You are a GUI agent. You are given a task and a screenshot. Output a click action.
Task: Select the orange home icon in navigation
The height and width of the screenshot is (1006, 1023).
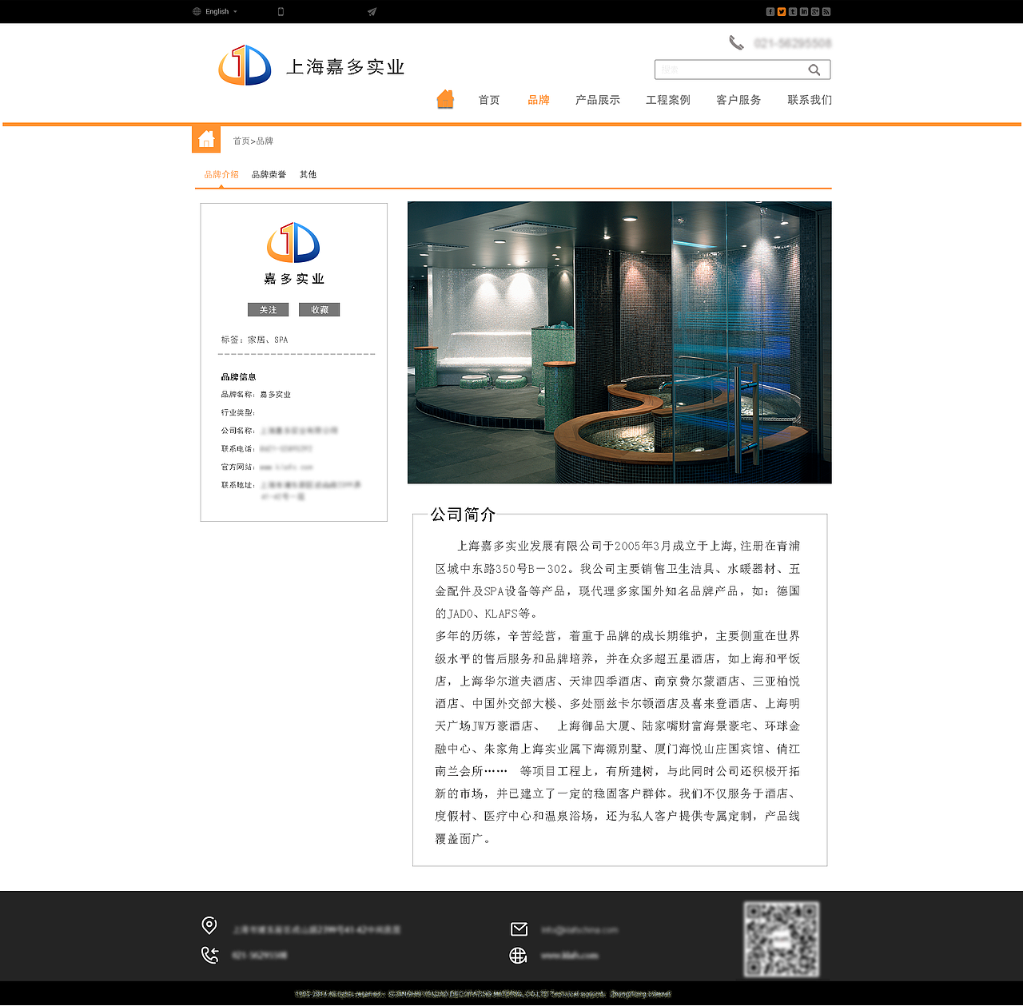tap(445, 97)
